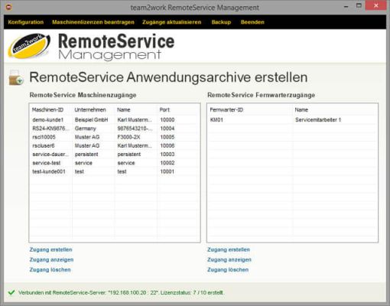Sort by the Unternehmen column header
This screenshot has height=306, width=390.
90,110
